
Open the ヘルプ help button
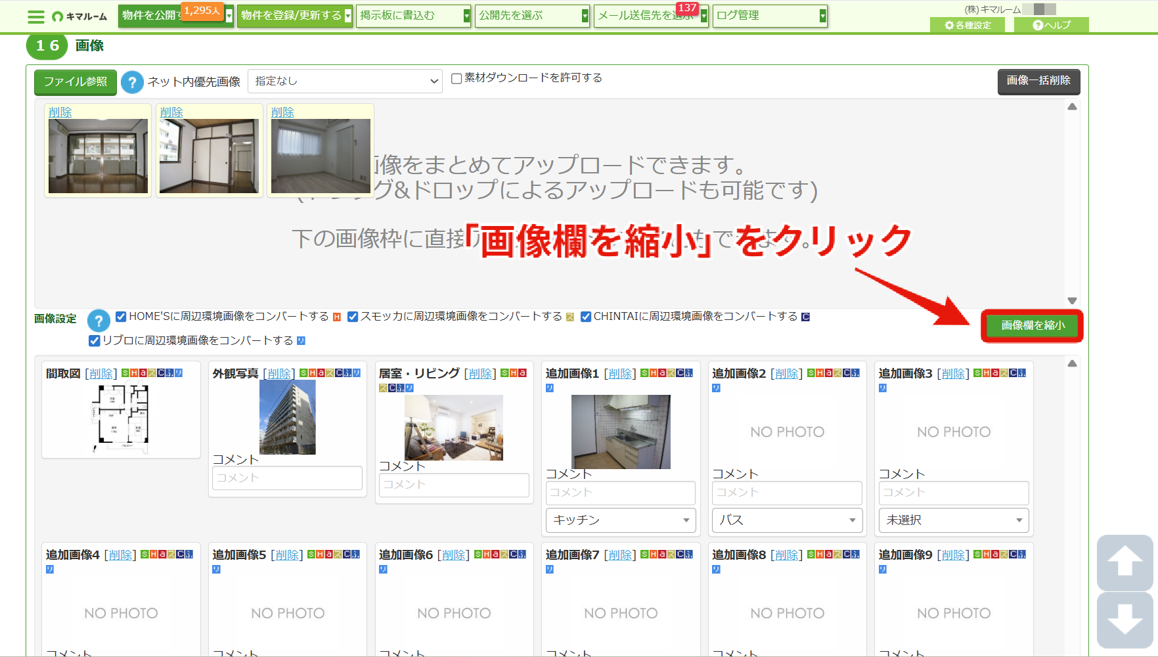click(1052, 25)
